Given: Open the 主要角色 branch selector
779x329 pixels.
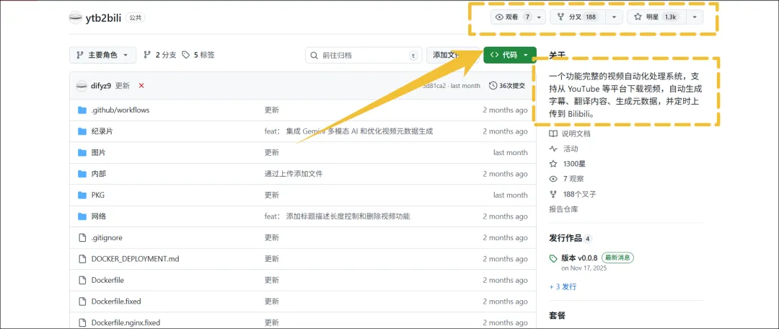Looking at the screenshot, I should (x=103, y=55).
